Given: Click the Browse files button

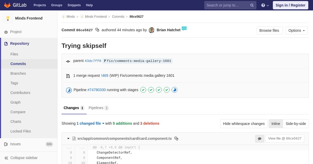Looking at the screenshot, I should click(269, 30).
